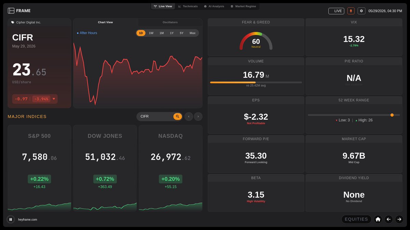Click the 'Not Profitable' EPS label
Screen dimensions: 410x230
tap(256, 123)
